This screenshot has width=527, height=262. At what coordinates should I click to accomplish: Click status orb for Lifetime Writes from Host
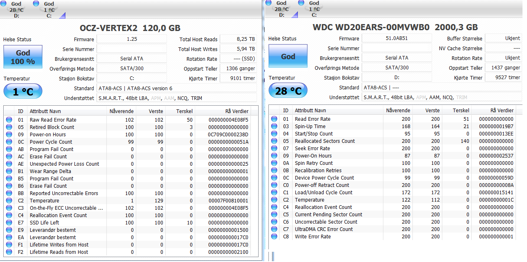9,245
